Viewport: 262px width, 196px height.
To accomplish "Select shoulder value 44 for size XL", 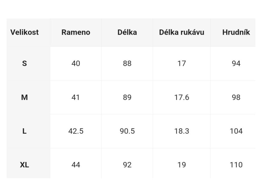I will (76, 165).
